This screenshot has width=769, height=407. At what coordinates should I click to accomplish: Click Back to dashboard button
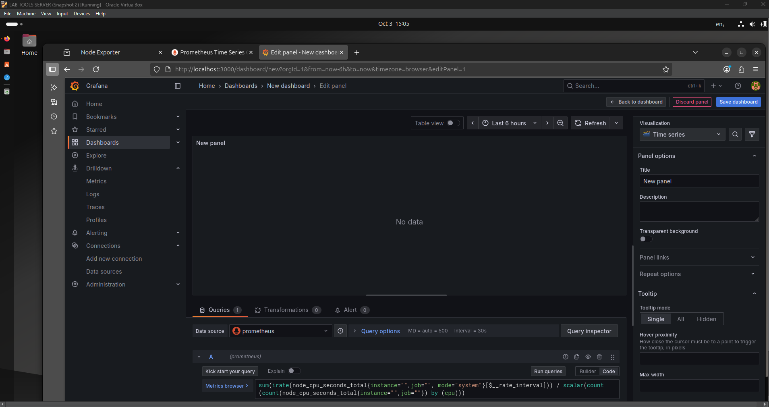(x=636, y=102)
